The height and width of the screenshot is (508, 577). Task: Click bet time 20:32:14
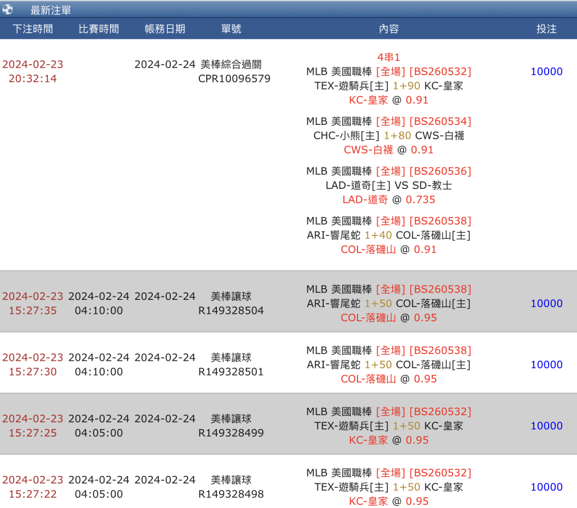tap(33, 78)
